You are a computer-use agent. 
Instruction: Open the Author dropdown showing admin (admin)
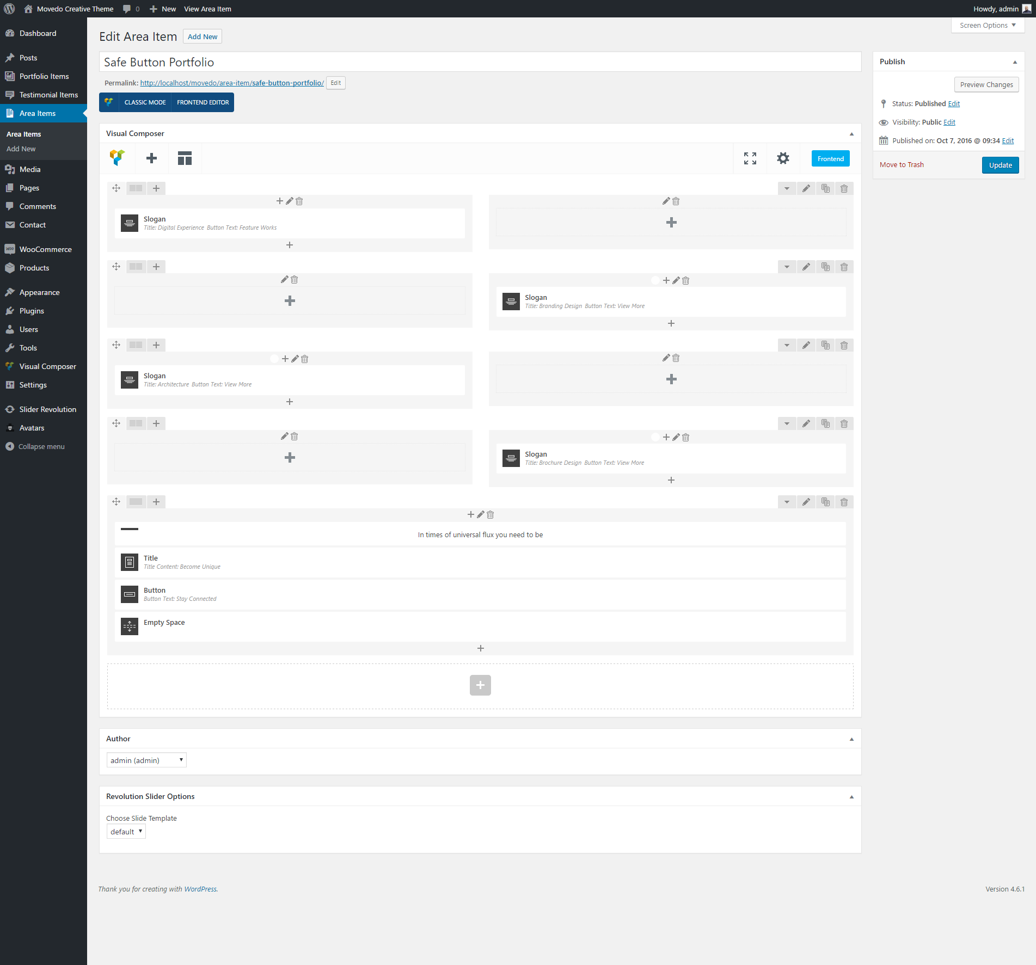tap(146, 760)
